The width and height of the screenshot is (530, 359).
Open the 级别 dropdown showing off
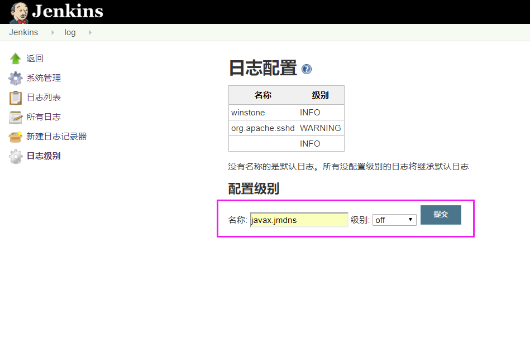(394, 220)
